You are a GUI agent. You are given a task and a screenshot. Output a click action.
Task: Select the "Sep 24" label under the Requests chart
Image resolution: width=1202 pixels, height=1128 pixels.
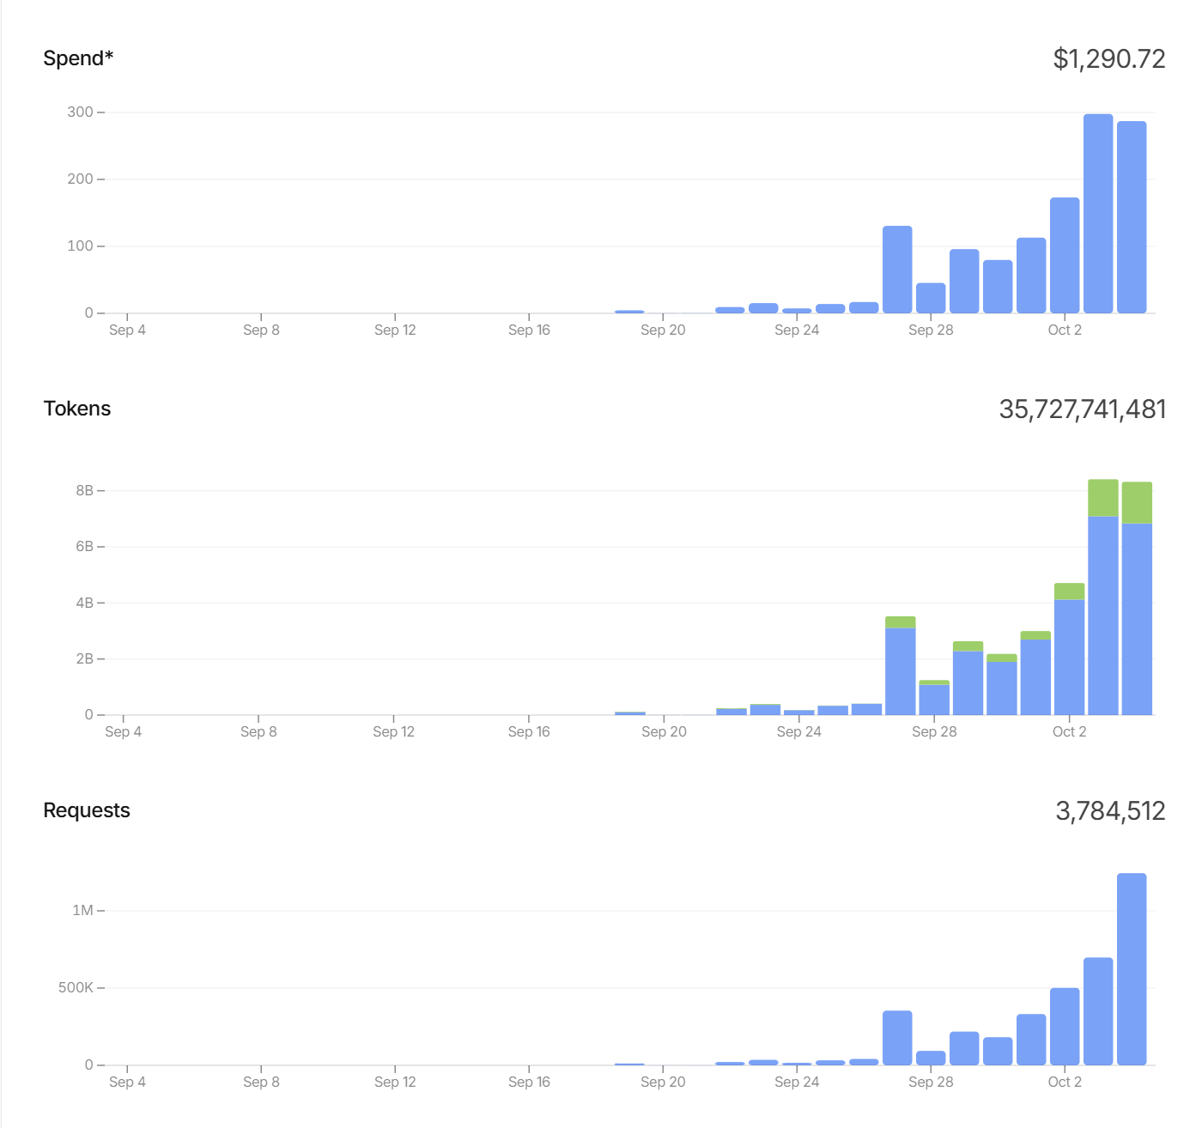tap(797, 1083)
